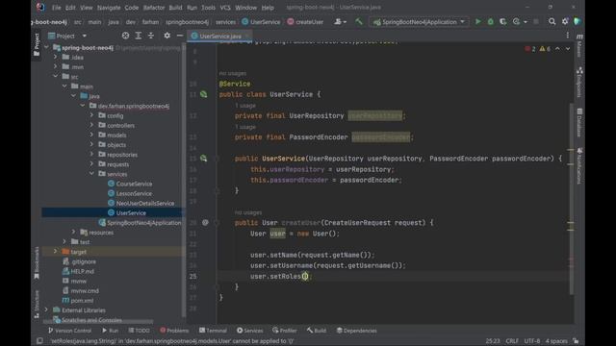Start debugging with the bug icon

point(490,21)
